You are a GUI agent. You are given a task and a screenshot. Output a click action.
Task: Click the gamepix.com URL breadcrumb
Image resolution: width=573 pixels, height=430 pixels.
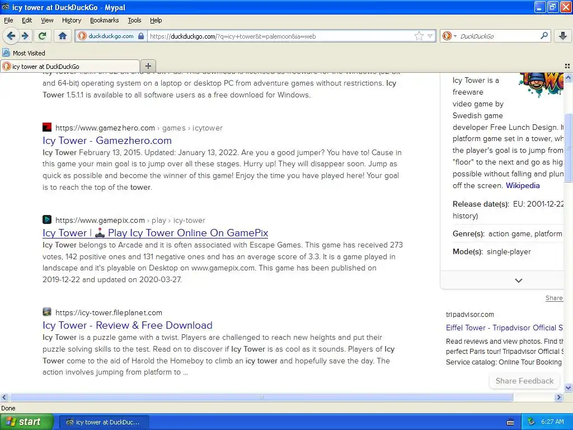click(130, 221)
